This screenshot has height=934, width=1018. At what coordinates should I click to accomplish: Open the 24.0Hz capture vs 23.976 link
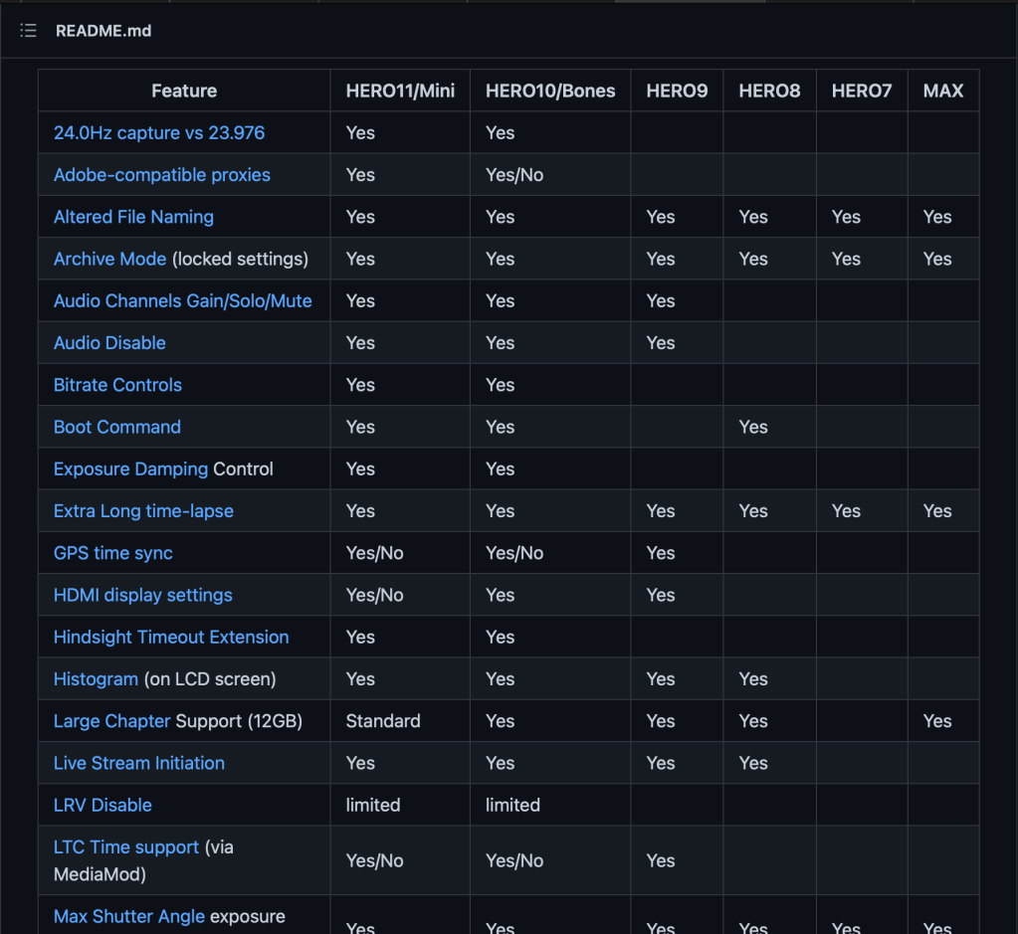(158, 132)
